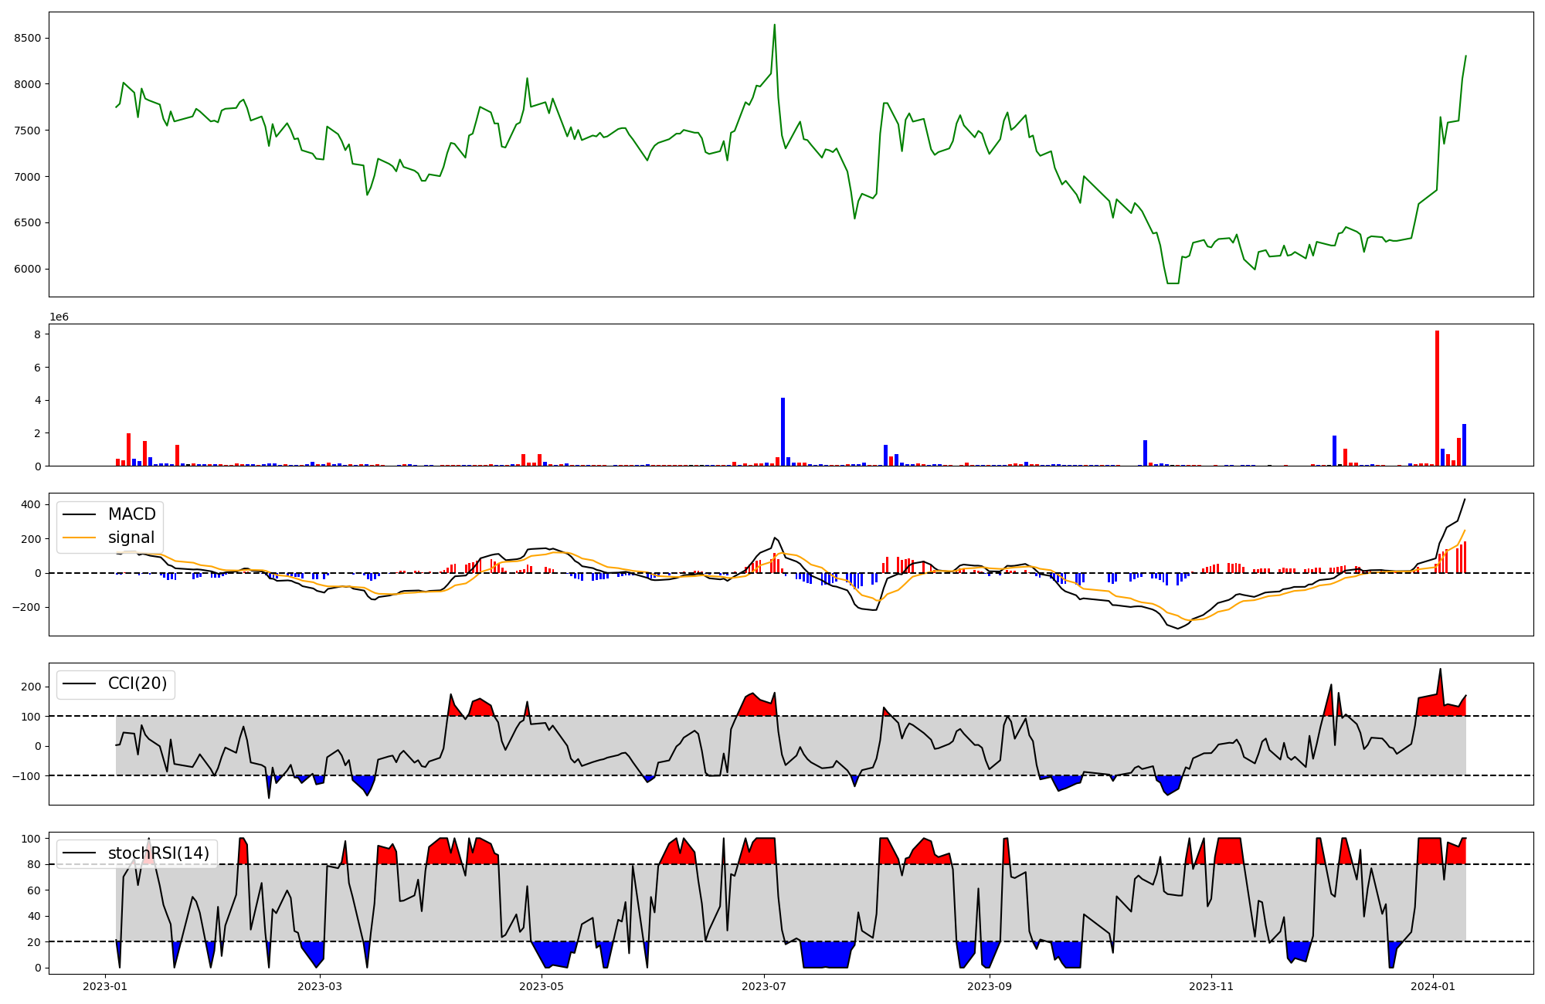Click the 1e6 volume axis exponent label

[59, 317]
